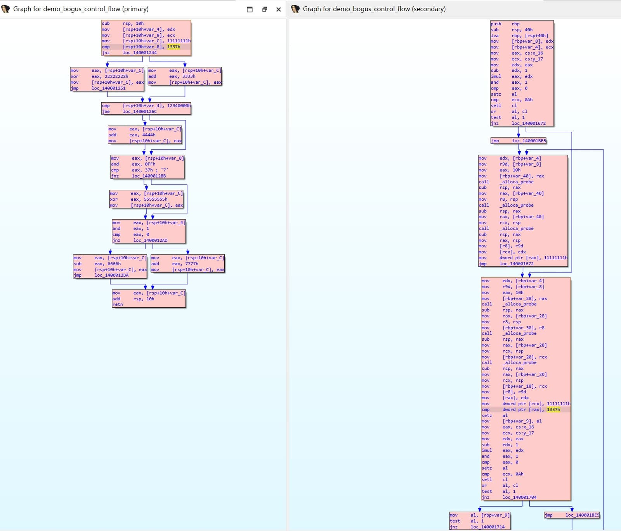Click 'lea rbp, [rsp+40h]' instruction
The image size is (621, 531).
[520, 35]
